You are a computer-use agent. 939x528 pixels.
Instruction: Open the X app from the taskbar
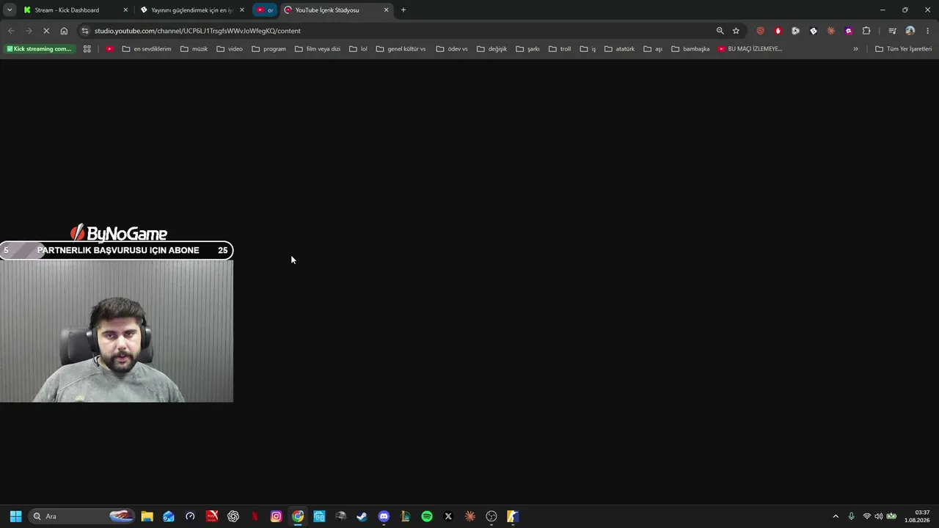448,516
